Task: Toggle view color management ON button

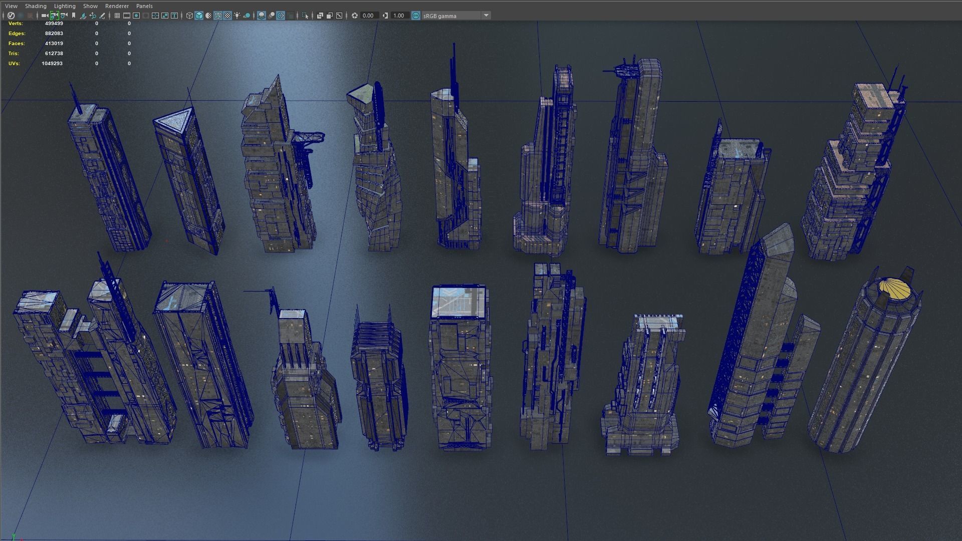Action: pyautogui.click(x=416, y=16)
